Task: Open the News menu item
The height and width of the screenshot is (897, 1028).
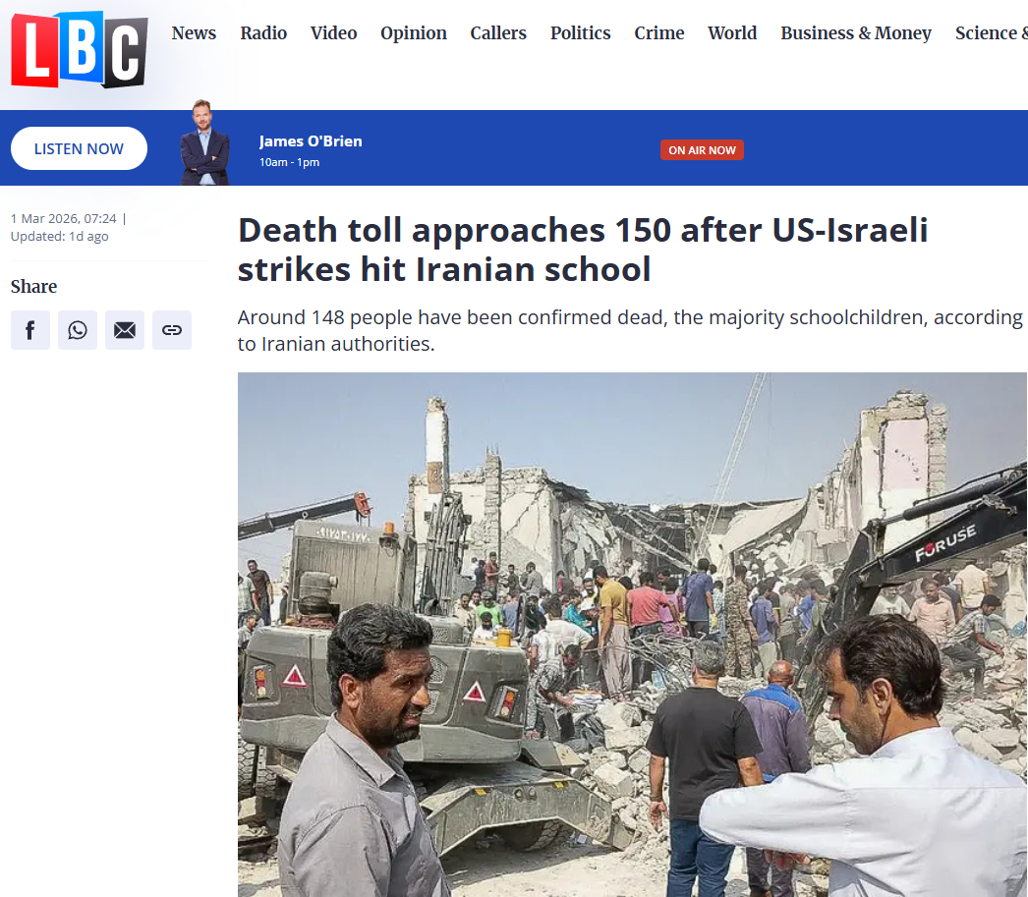Action: (x=194, y=32)
